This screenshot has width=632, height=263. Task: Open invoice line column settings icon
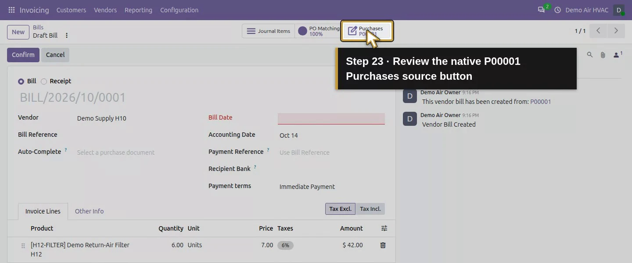pos(384,228)
